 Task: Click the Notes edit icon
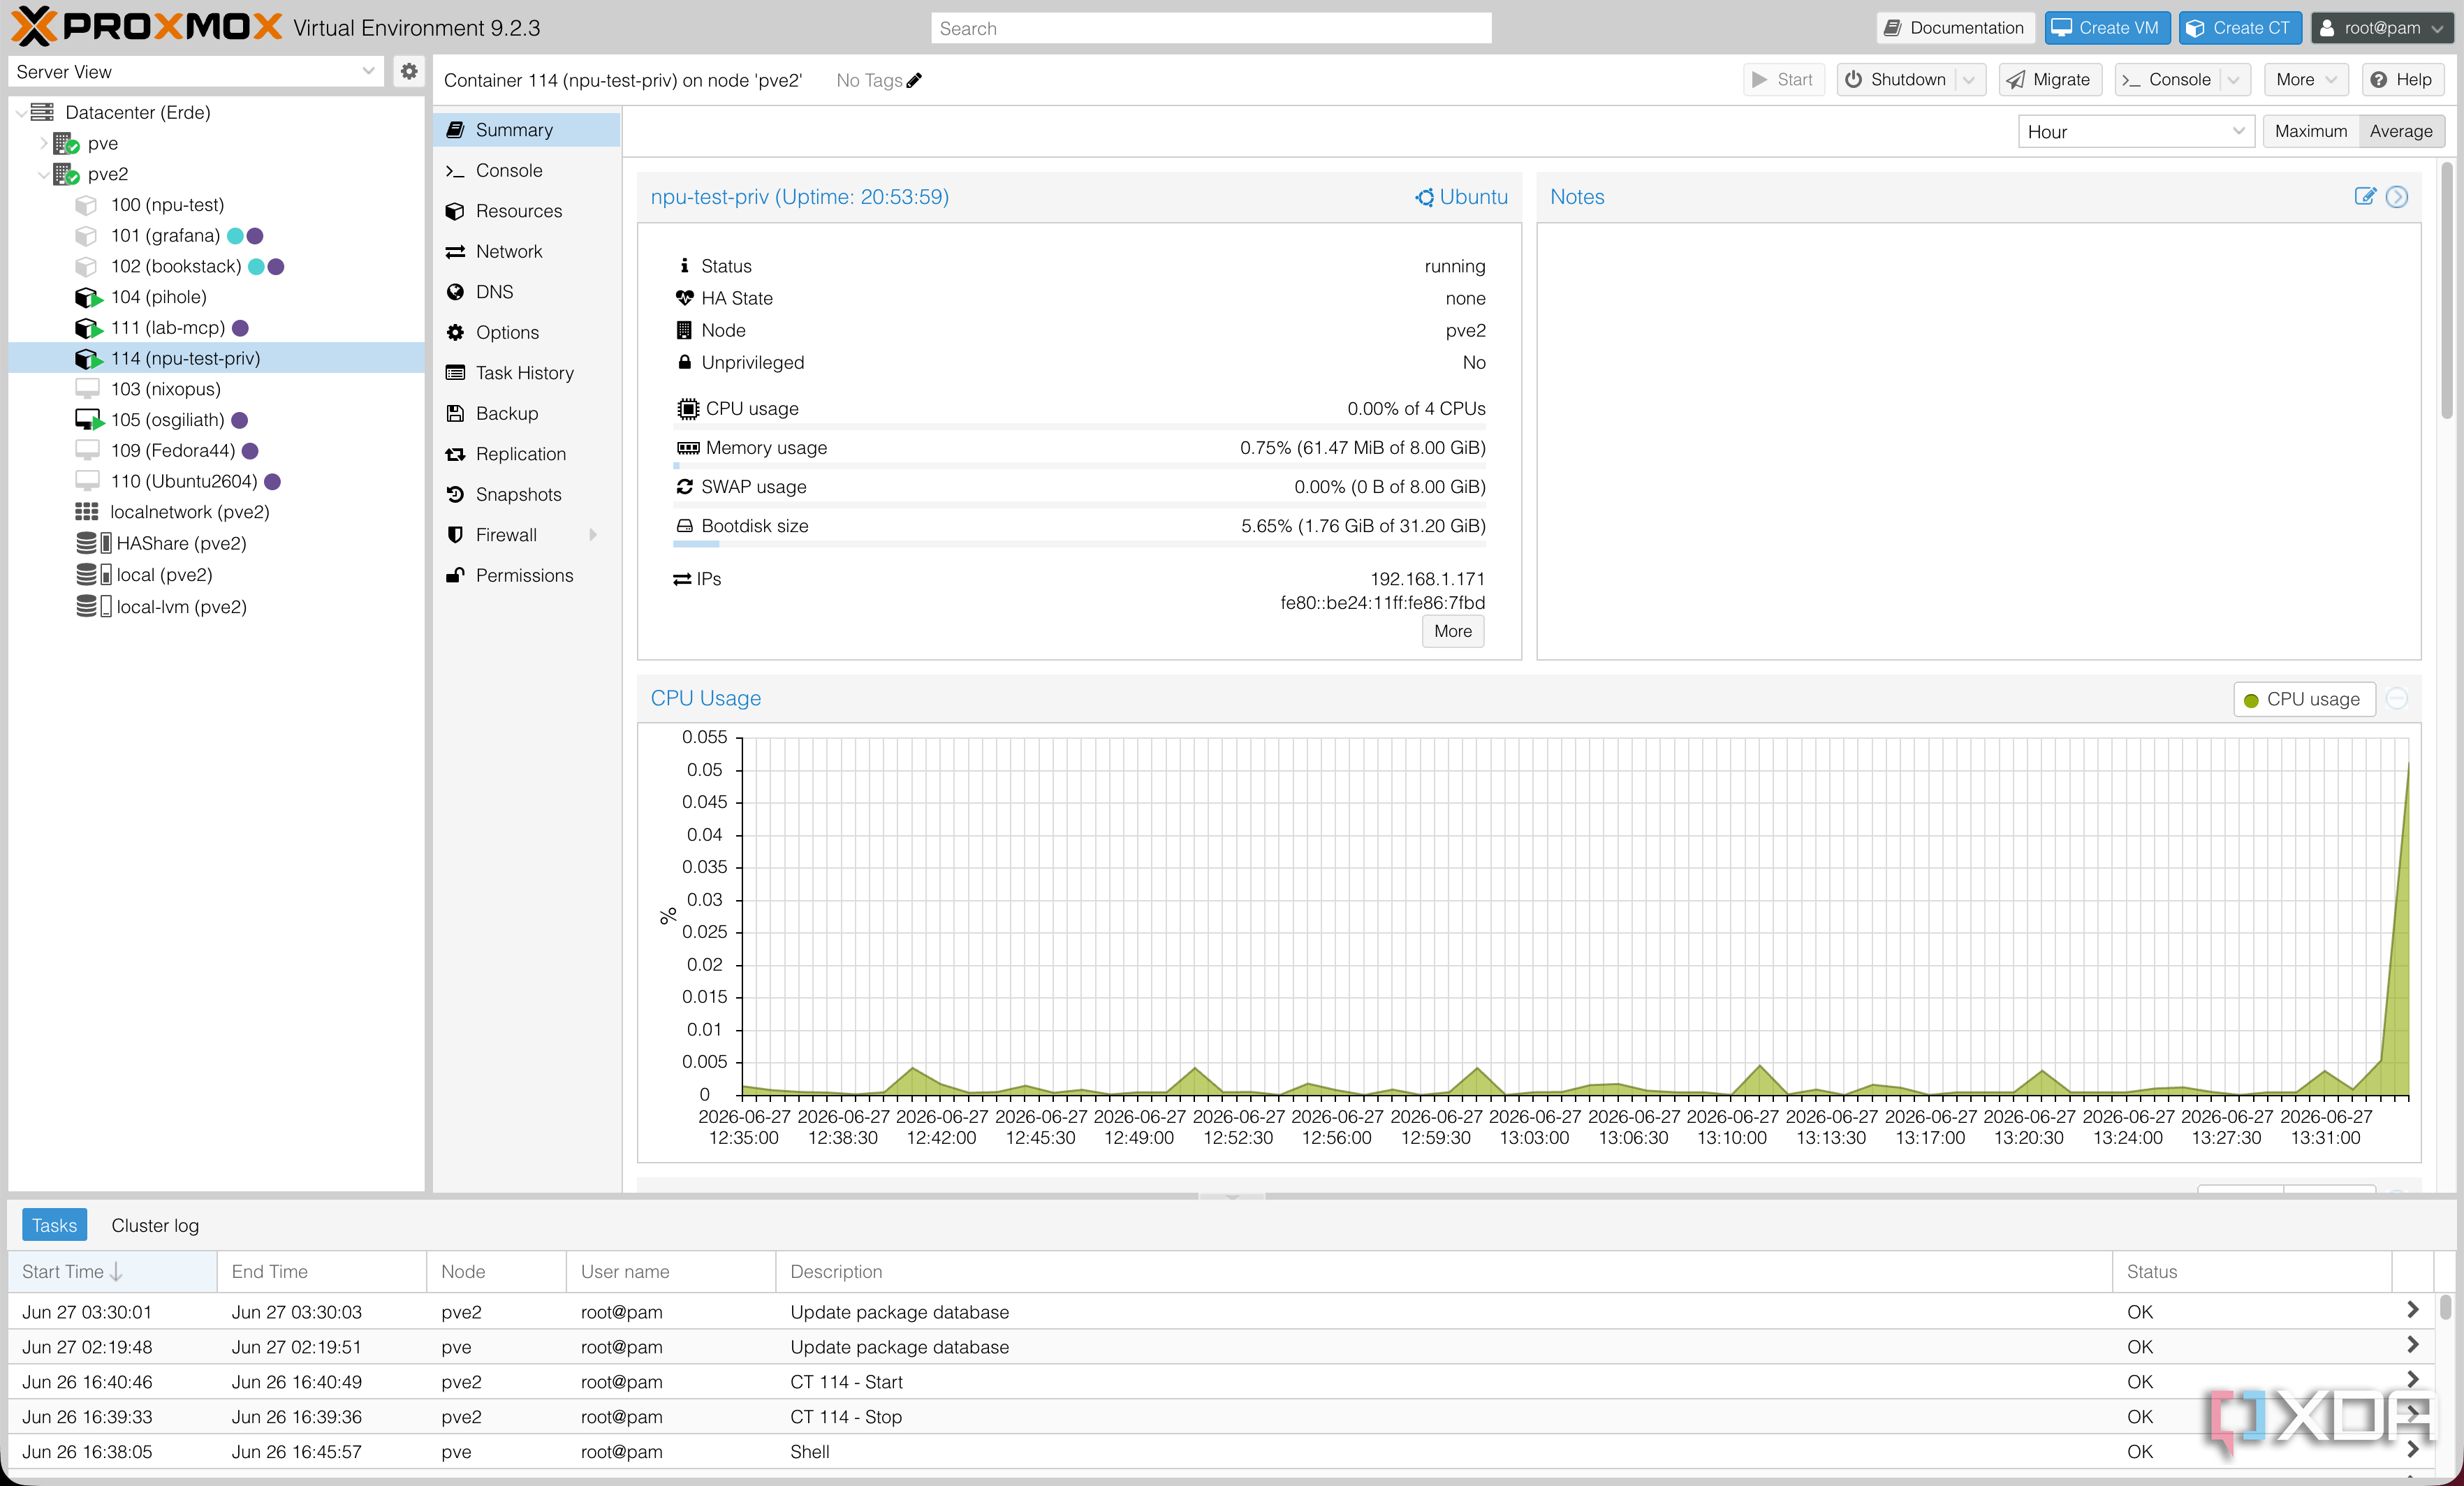pyautogui.click(x=2364, y=196)
